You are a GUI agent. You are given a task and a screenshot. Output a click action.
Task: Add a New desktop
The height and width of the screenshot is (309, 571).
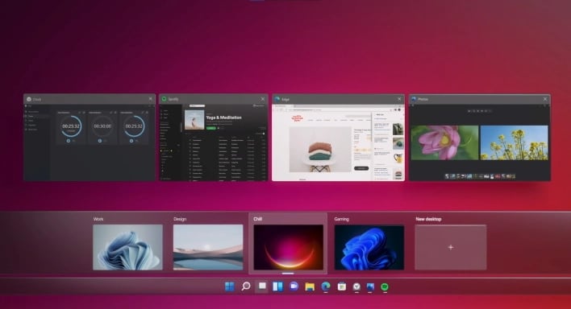[451, 247]
